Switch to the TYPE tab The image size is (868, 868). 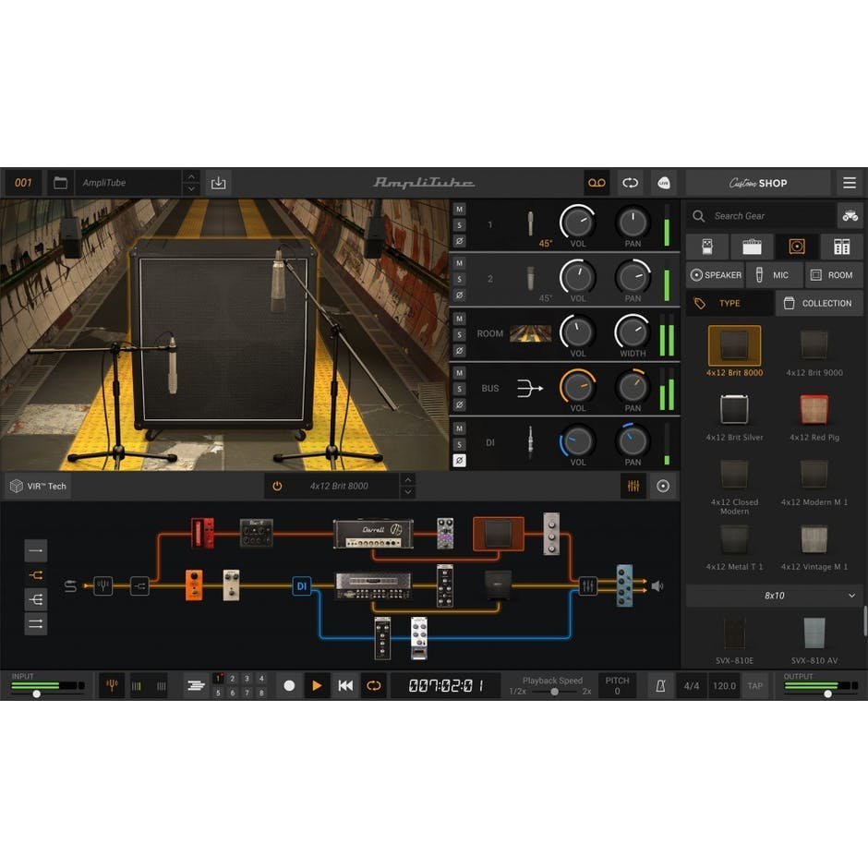(729, 303)
